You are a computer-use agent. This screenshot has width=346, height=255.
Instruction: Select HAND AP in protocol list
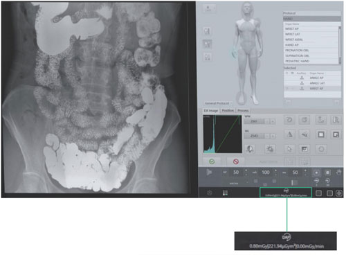coord(311,45)
